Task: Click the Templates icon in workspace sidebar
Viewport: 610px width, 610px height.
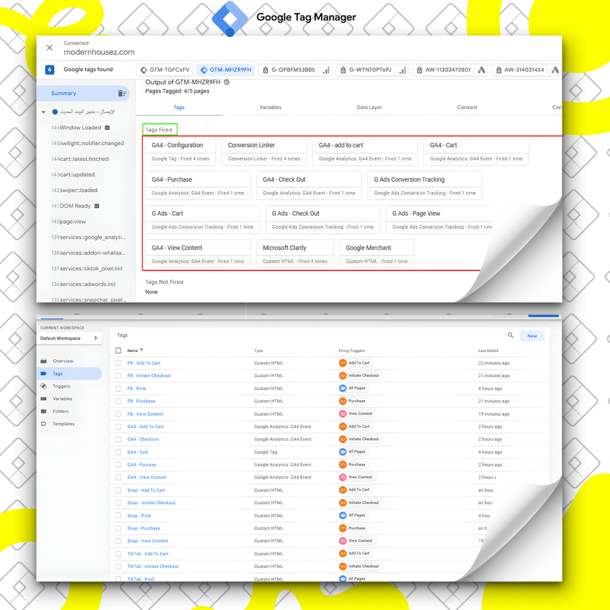Action: click(x=43, y=424)
